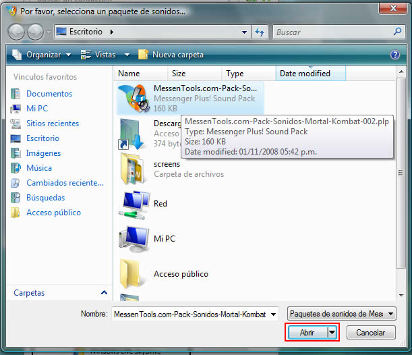Select the 'Red' item name text

point(160,204)
